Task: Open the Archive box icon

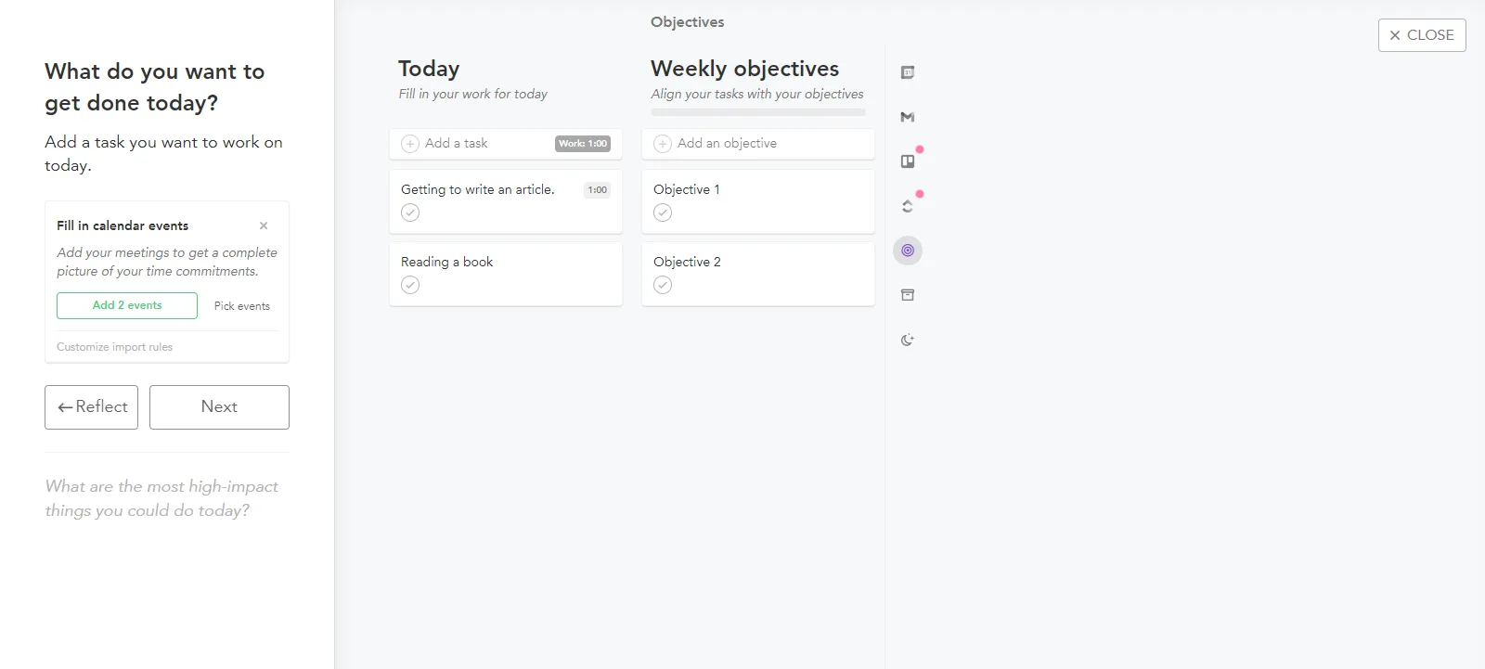Action: click(x=908, y=295)
